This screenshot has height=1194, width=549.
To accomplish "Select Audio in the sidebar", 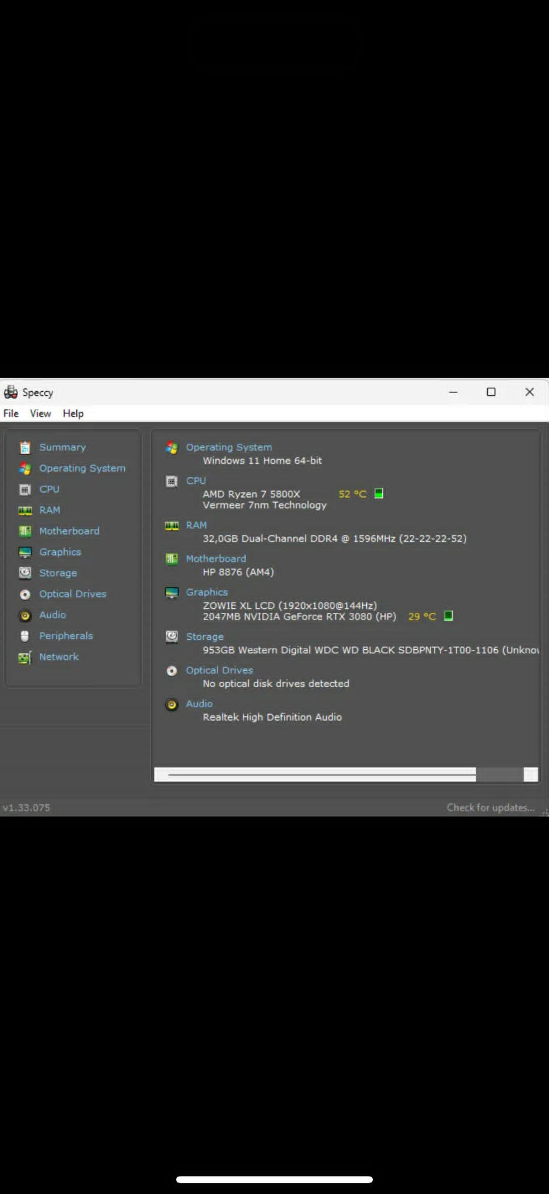I will pos(53,615).
